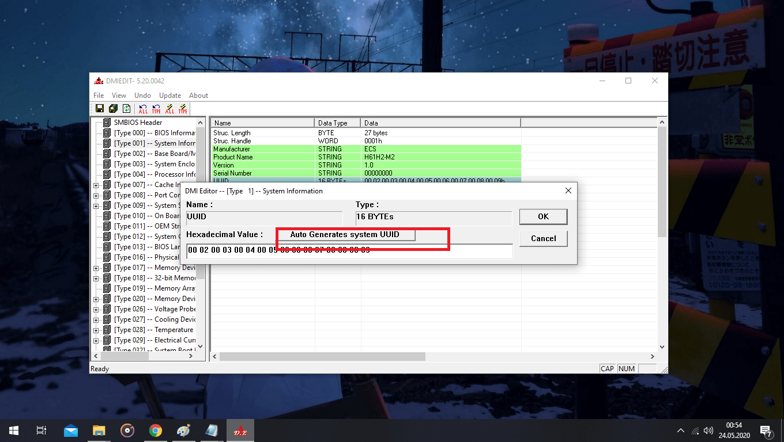The image size is (784, 442).
Task: Click Auto Generates system UUID button
Action: (x=345, y=235)
